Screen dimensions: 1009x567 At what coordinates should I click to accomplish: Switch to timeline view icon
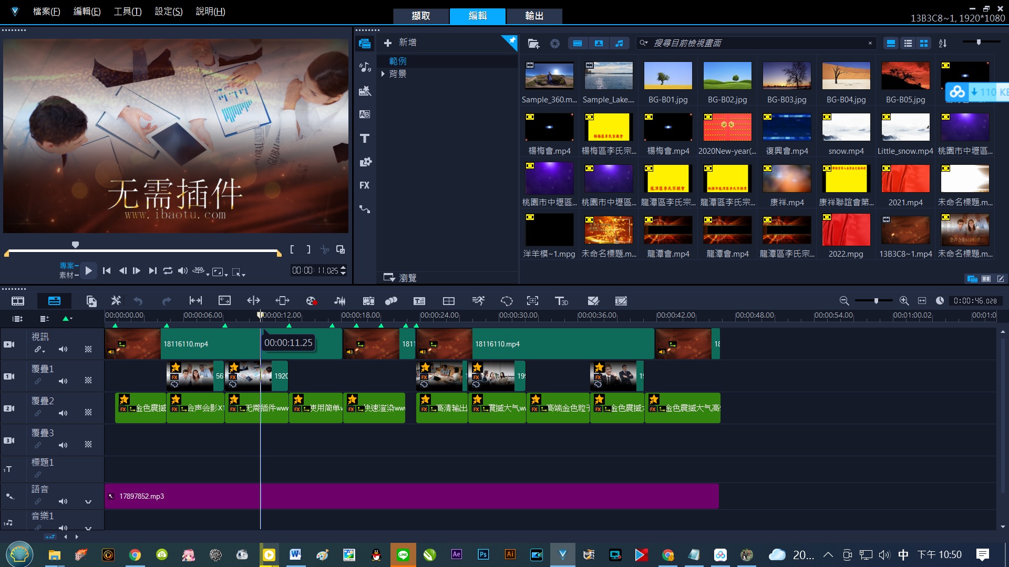[54, 301]
